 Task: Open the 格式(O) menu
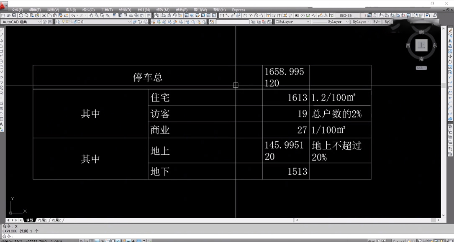[88, 10]
